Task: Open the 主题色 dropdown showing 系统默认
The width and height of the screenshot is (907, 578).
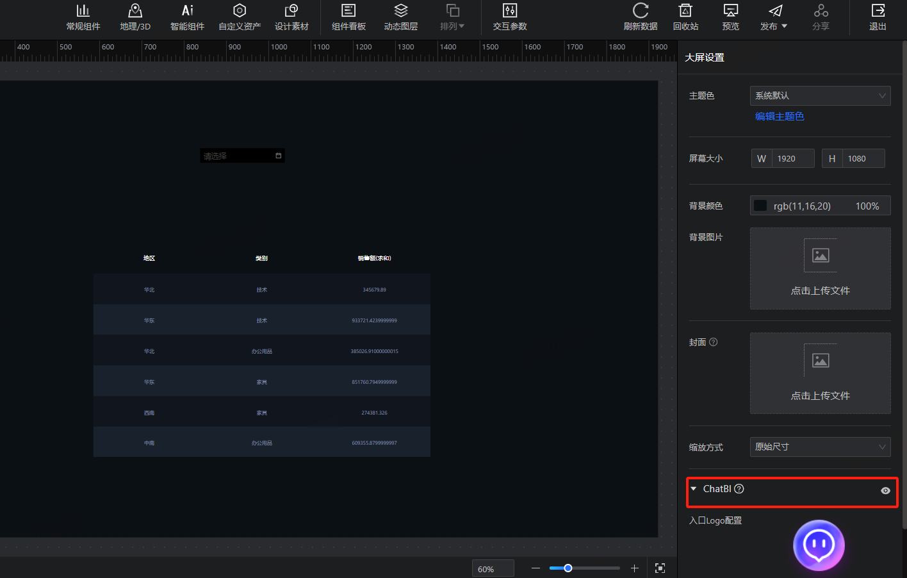Action: click(x=820, y=95)
